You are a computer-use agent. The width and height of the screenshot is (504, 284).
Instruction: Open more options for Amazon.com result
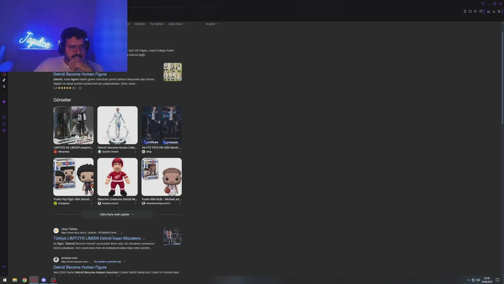click(x=124, y=262)
